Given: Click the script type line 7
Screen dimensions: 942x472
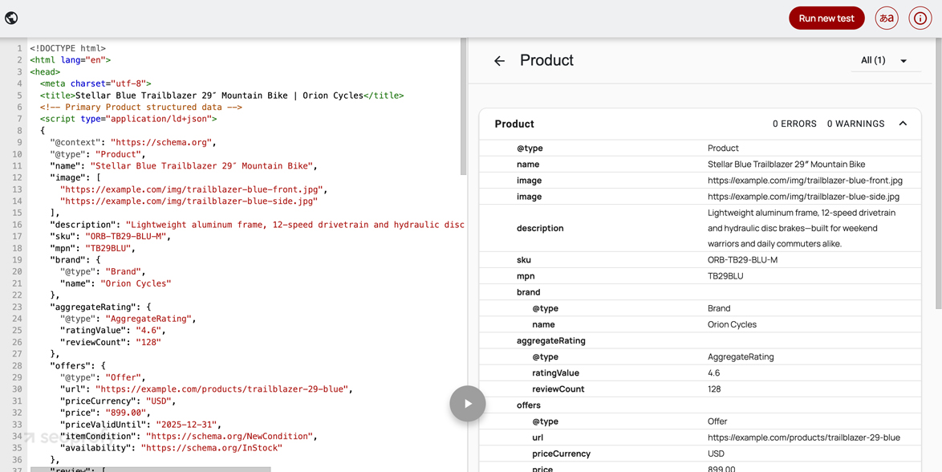Looking at the screenshot, I should click(x=128, y=119).
